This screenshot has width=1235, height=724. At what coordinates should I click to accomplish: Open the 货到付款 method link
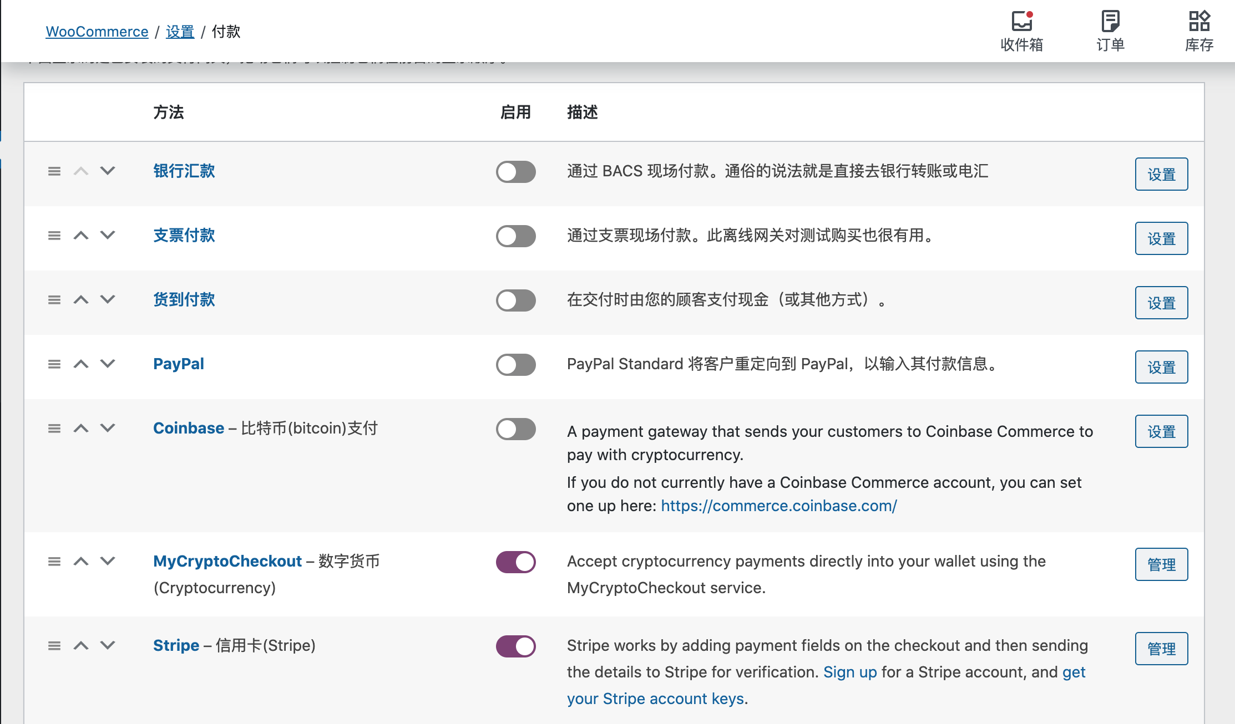tap(184, 299)
